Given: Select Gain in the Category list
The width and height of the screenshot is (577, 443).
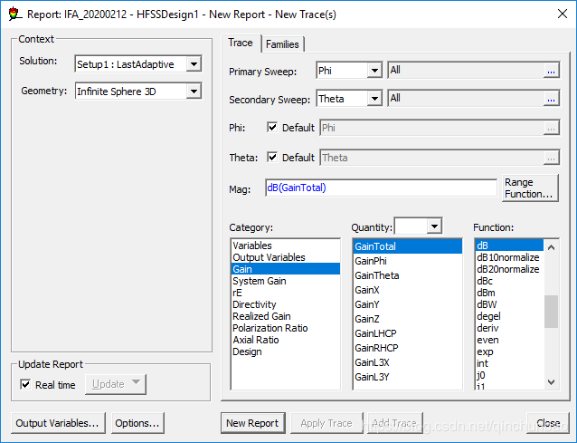Looking at the screenshot, I should click(x=286, y=269).
